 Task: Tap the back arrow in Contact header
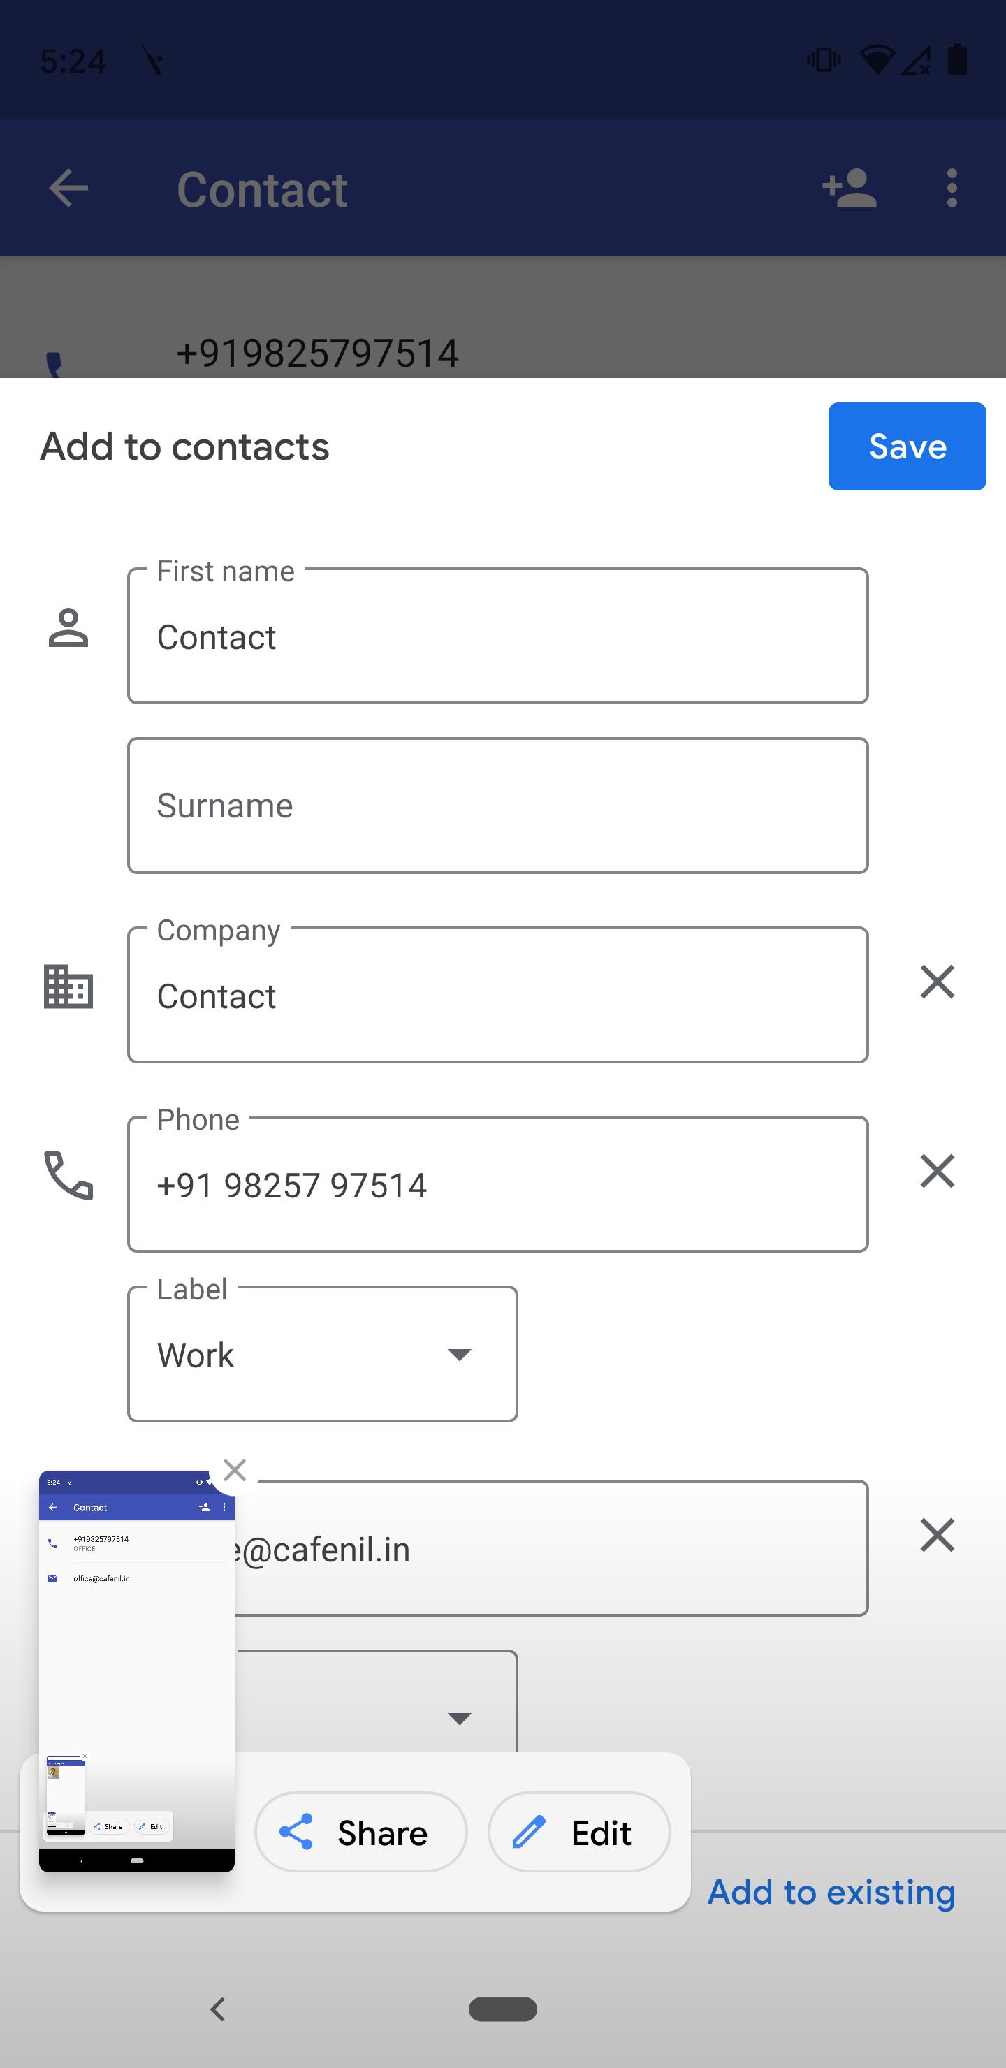tap(68, 189)
